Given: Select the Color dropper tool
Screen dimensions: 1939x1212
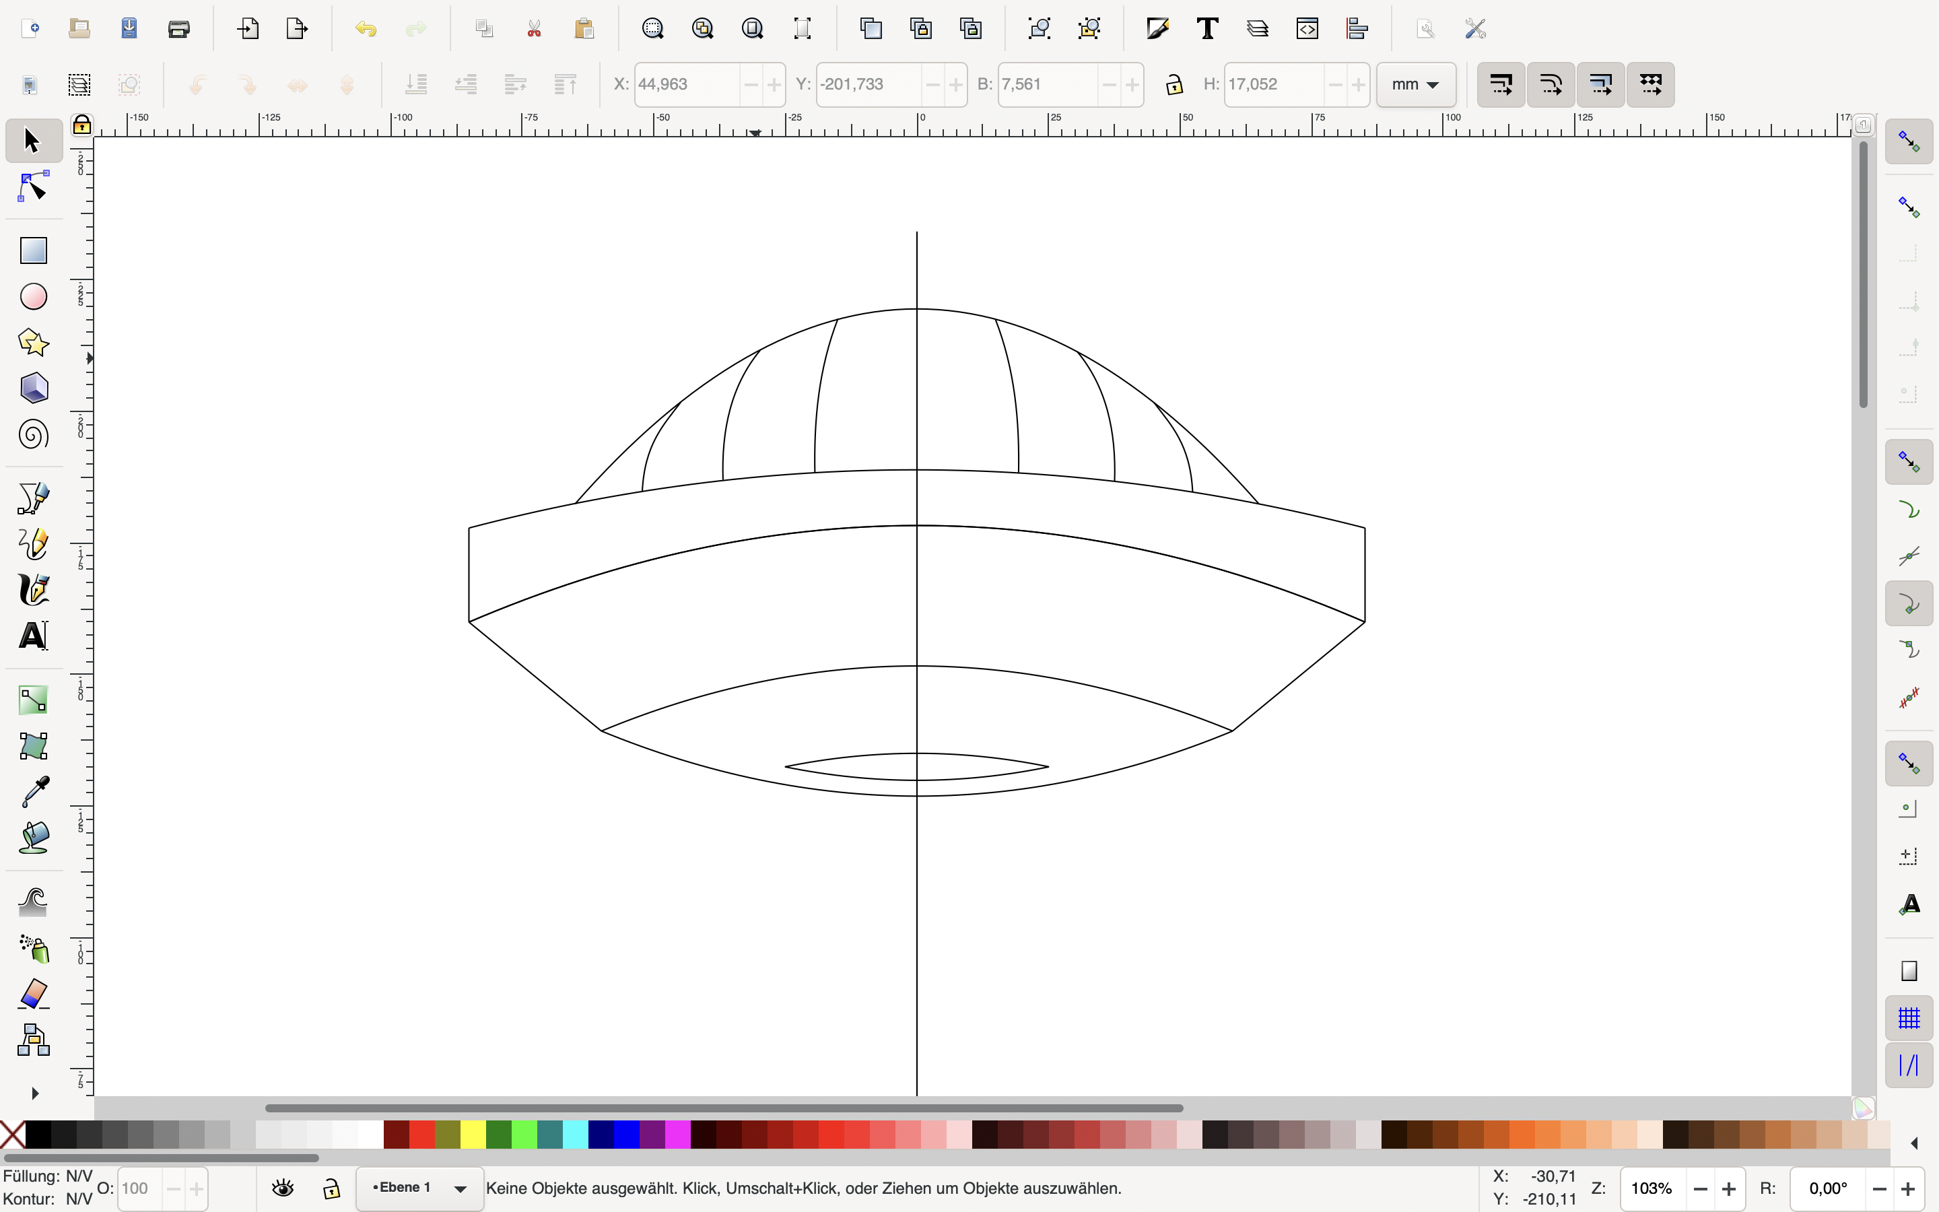Looking at the screenshot, I should [x=33, y=792].
